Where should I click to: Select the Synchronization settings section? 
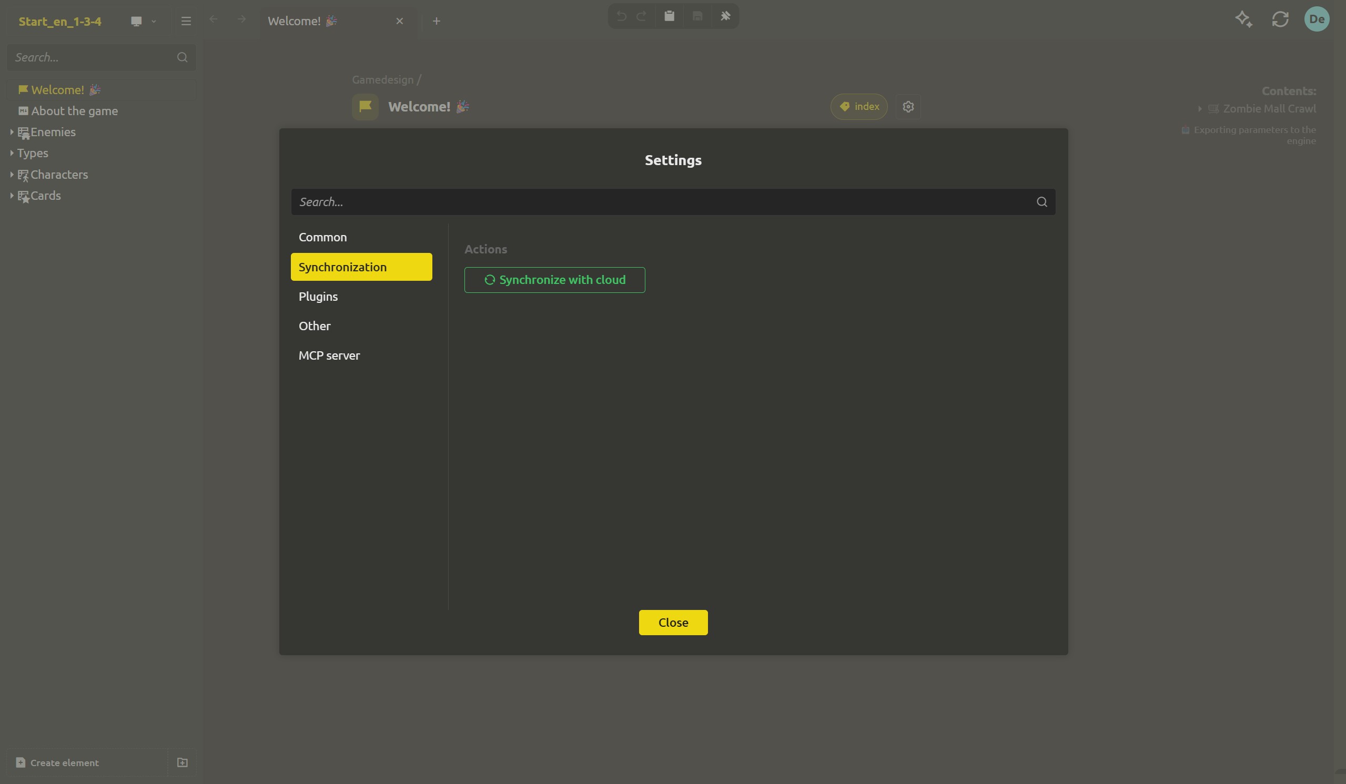pyautogui.click(x=361, y=267)
